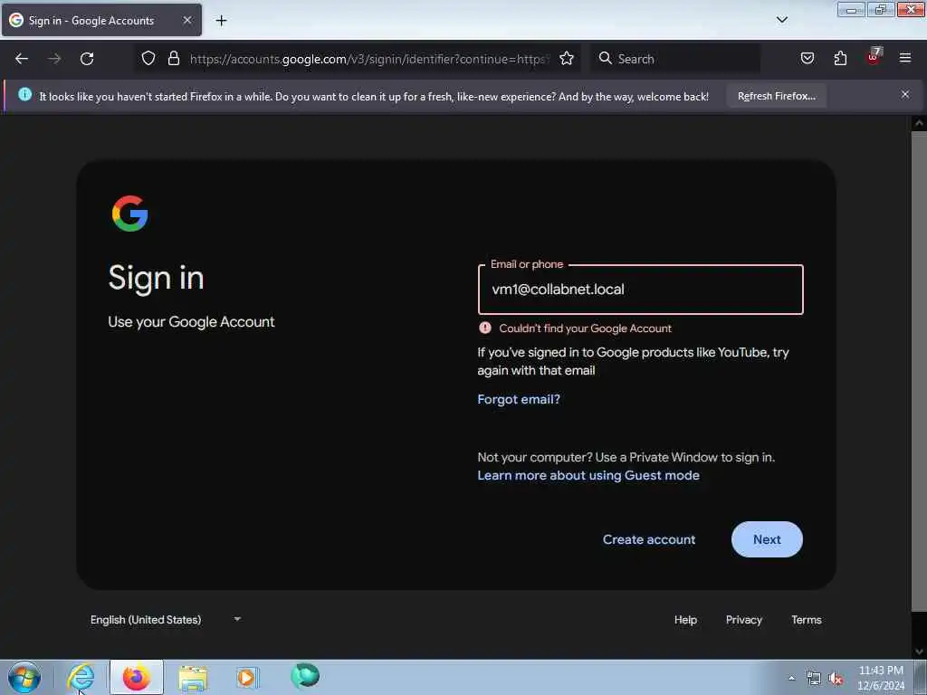Launch Internet Explorer from the taskbar
Viewport: 927px width, 695px height.
pos(81,677)
